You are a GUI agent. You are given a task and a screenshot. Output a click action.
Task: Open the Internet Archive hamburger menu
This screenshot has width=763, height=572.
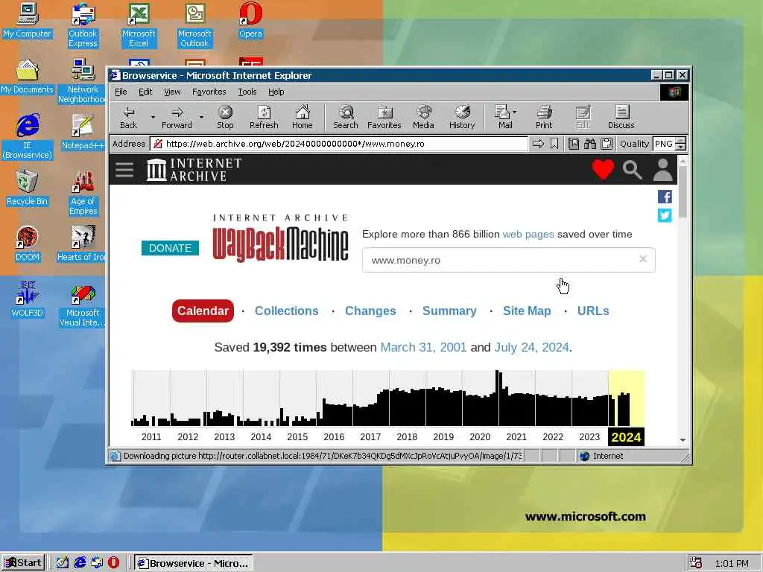tap(124, 169)
